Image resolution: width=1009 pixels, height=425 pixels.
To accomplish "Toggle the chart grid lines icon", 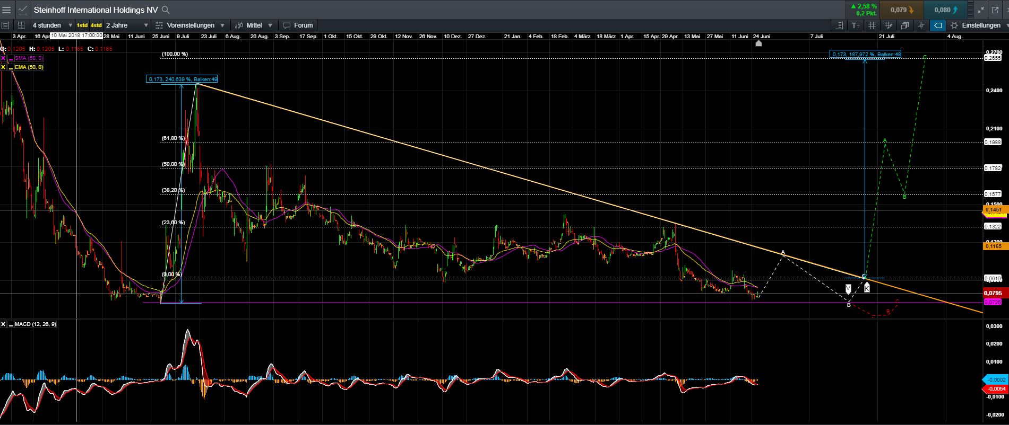I will pos(872,25).
